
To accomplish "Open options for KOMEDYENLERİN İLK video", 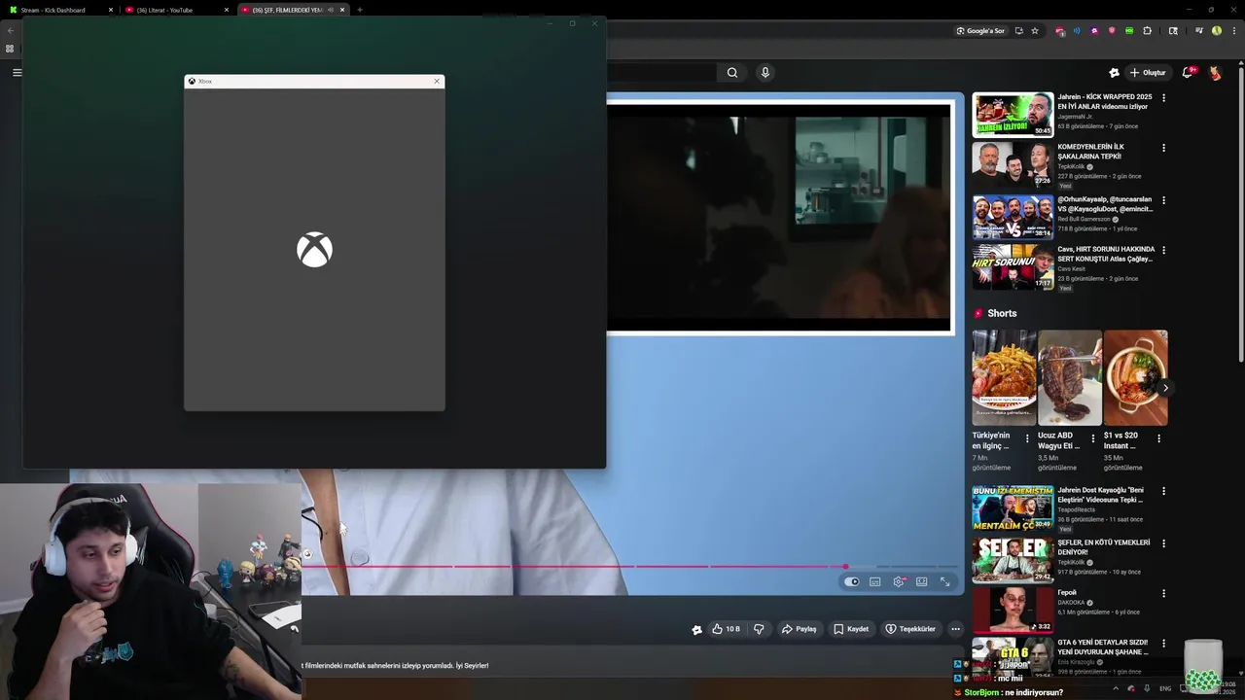I will (x=1163, y=148).
